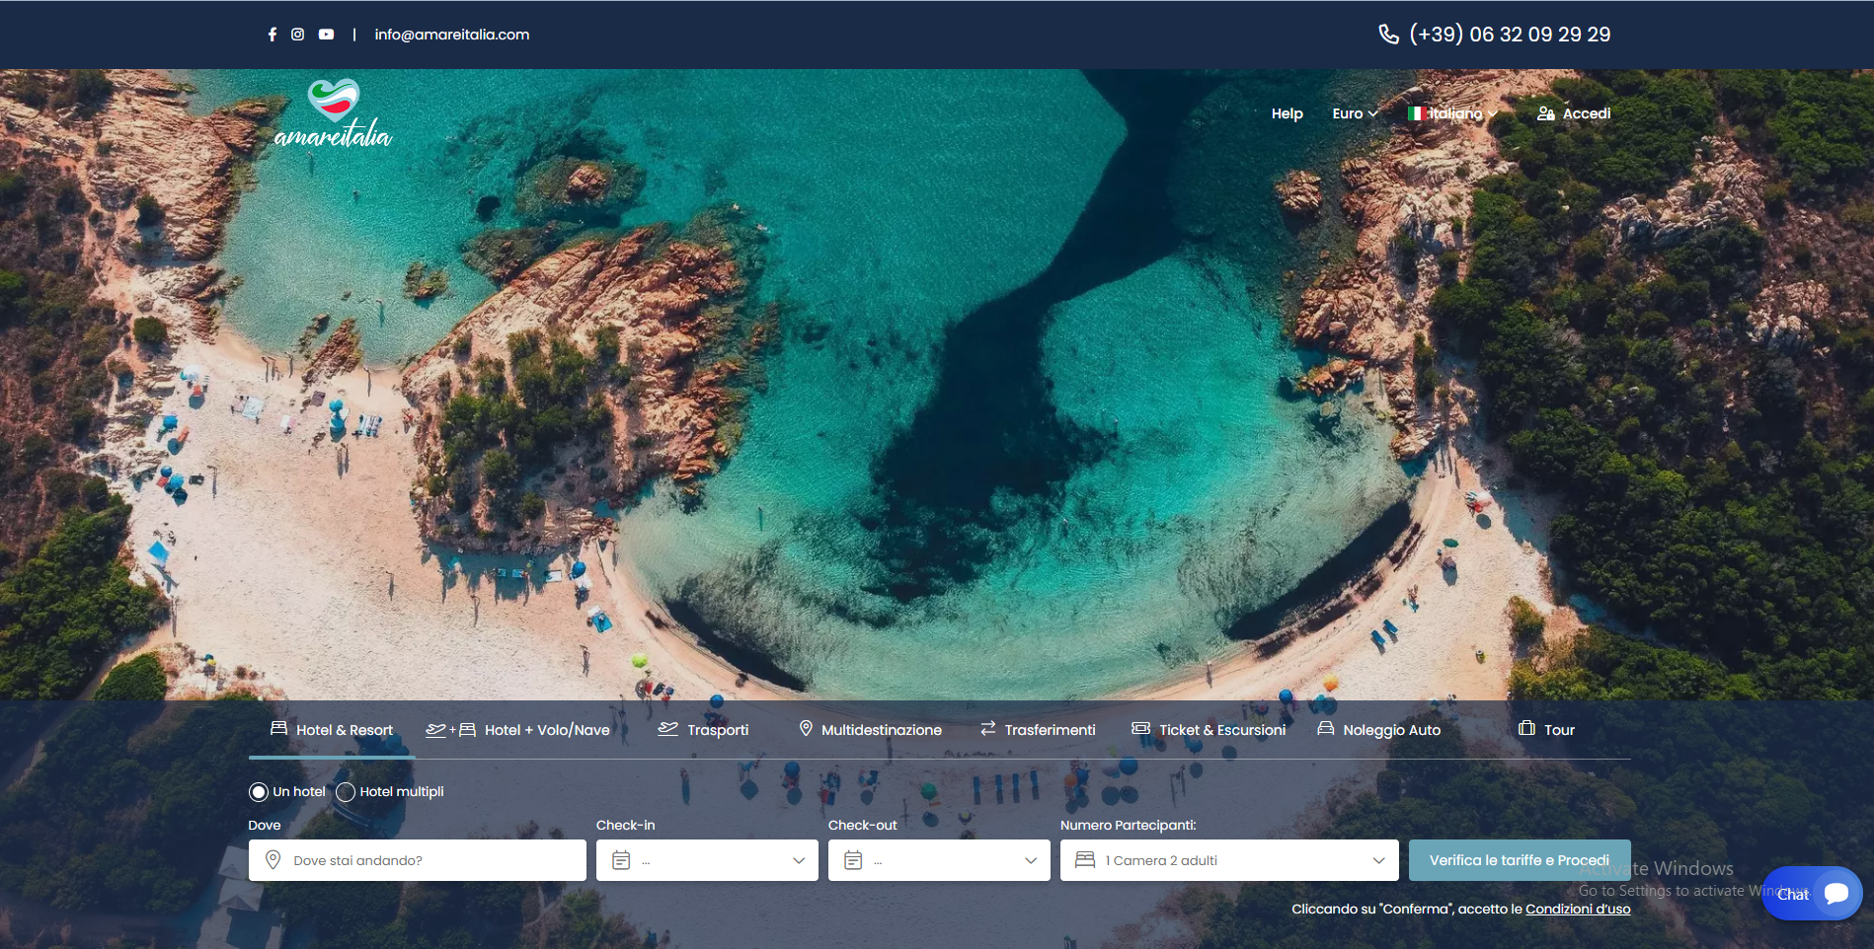
Task: Open the Condizioni d'uso link
Action: 1577,909
